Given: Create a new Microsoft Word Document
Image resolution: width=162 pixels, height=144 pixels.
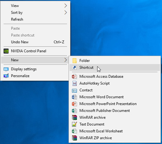Looking at the screenshot, I should 115,97.
